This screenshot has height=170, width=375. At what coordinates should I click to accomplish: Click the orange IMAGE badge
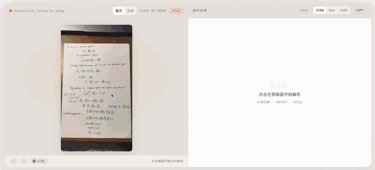[x=176, y=11]
